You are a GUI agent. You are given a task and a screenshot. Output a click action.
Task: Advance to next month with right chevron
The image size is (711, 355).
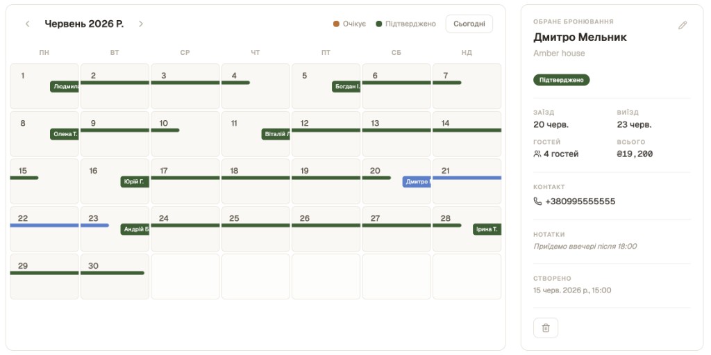click(140, 24)
